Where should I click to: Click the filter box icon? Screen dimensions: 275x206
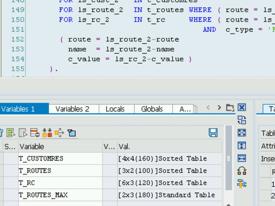point(71,133)
